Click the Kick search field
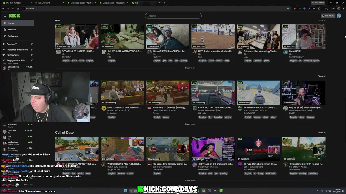The image size is (346, 194). pos(173,16)
